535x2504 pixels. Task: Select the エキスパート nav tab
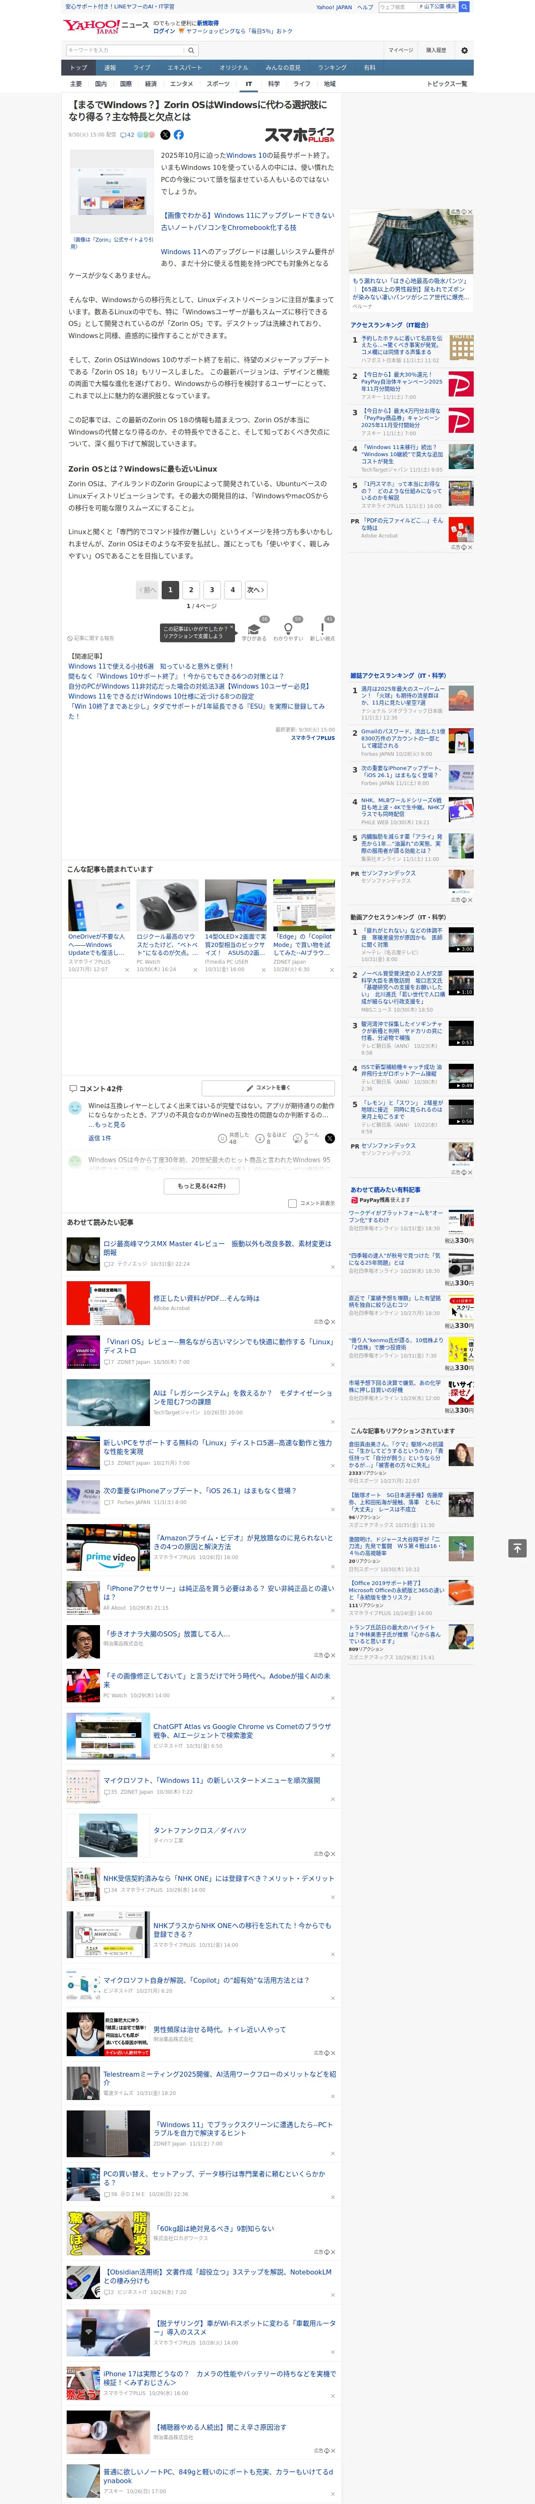pos(185,68)
